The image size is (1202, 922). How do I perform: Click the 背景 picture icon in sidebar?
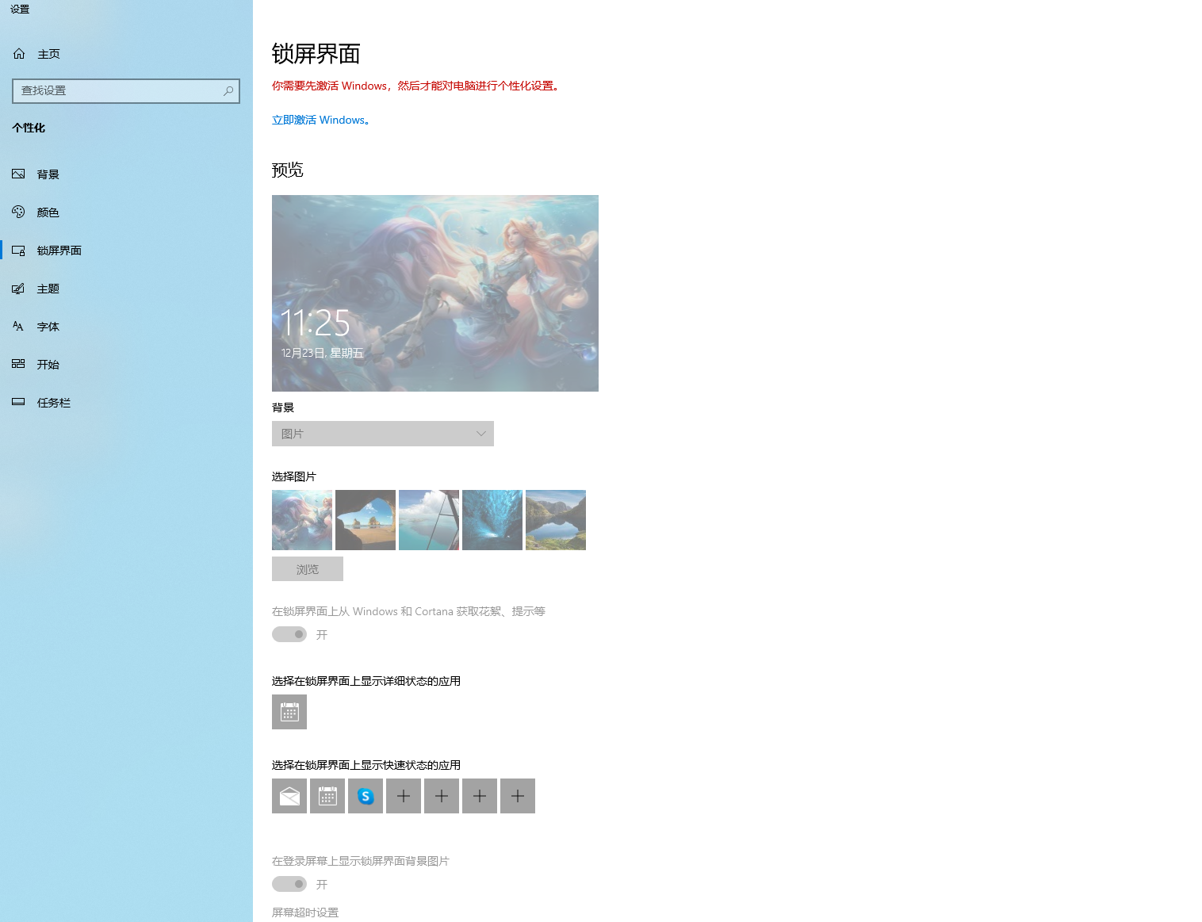click(x=18, y=174)
